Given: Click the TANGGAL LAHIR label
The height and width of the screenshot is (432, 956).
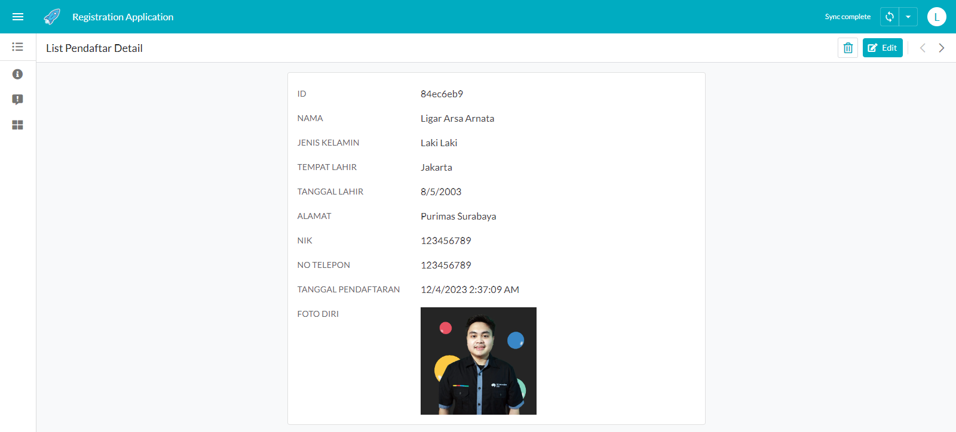Looking at the screenshot, I should [330, 192].
